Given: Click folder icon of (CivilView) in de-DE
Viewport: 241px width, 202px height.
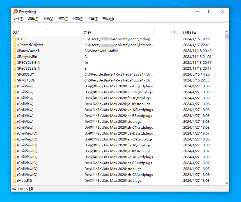Looking at the screenshot, I should [14, 86].
